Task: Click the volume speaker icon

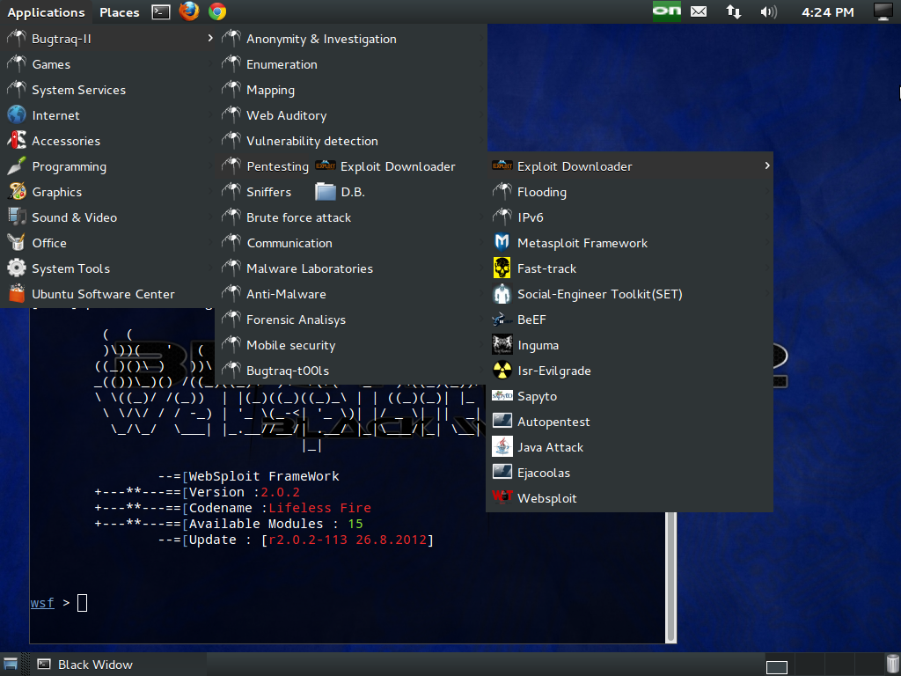Action: pos(768,11)
